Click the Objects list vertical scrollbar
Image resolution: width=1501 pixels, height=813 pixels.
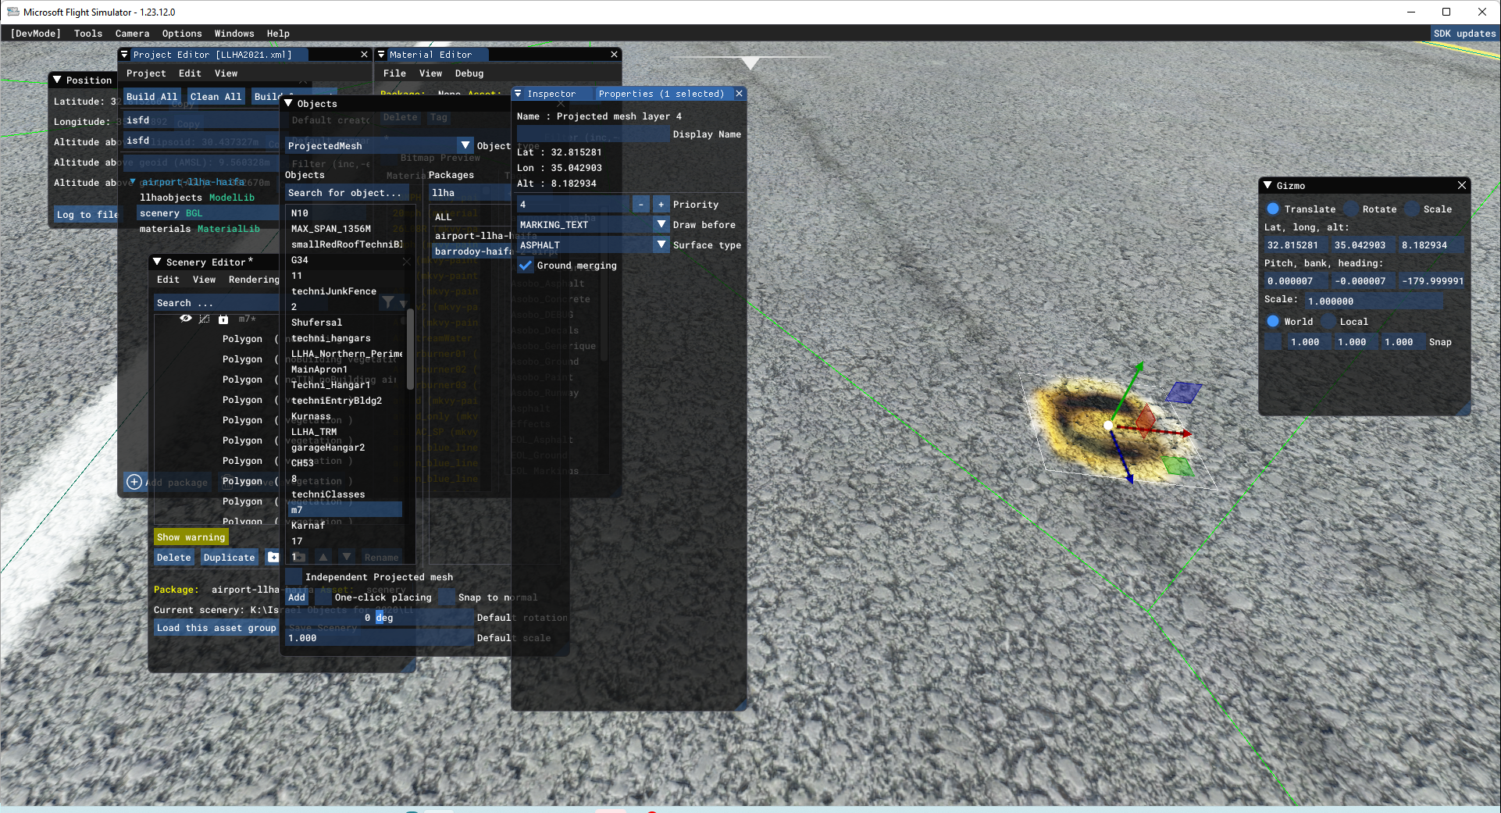(410, 349)
